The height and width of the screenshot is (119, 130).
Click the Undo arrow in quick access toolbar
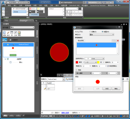[x=20, y=2]
